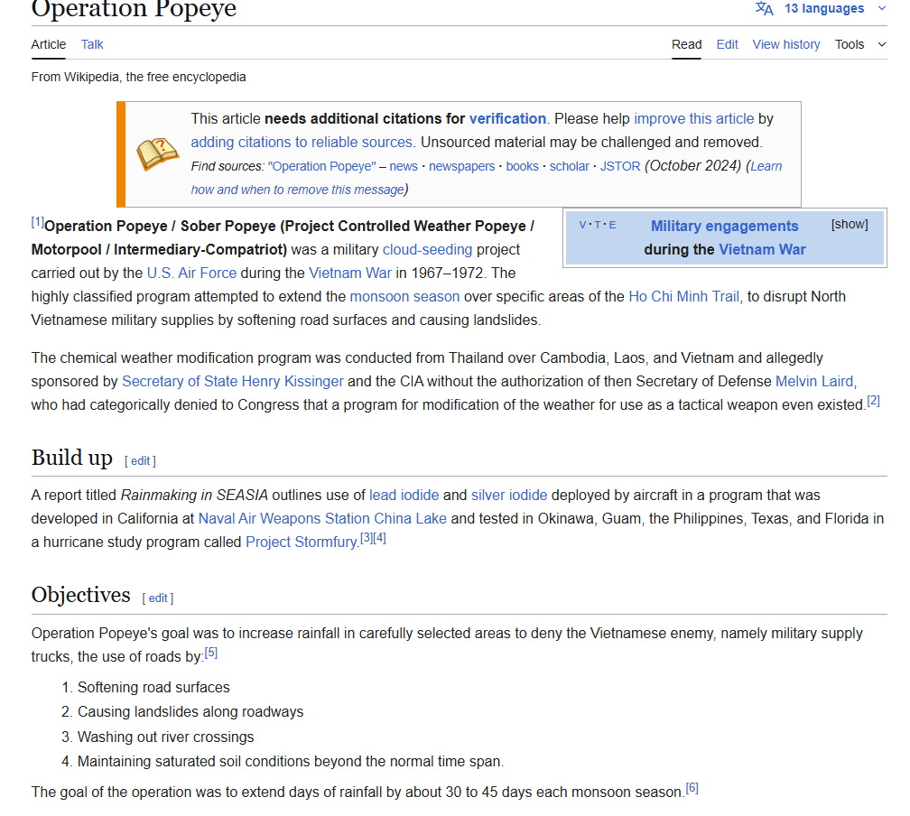The height and width of the screenshot is (816, 910).
Task: Open the Edit tab
Action: [727, 45]
